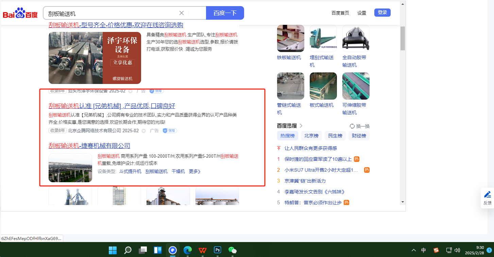494x257 pixels.
Task: Click the 保障 shield badge for 北京企腾
Action: coord(170,131)
